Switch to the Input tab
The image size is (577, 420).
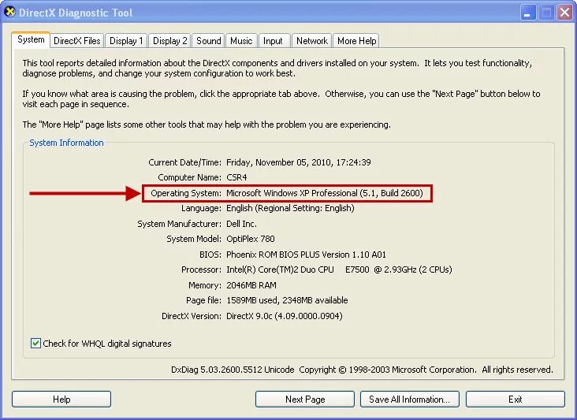click(273, 41)
